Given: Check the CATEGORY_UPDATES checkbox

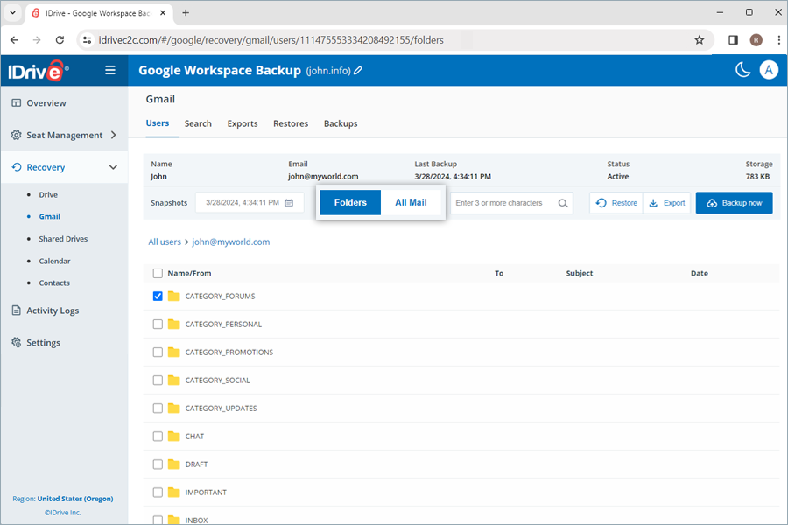Looking at the screenshot, I should 158,409.
